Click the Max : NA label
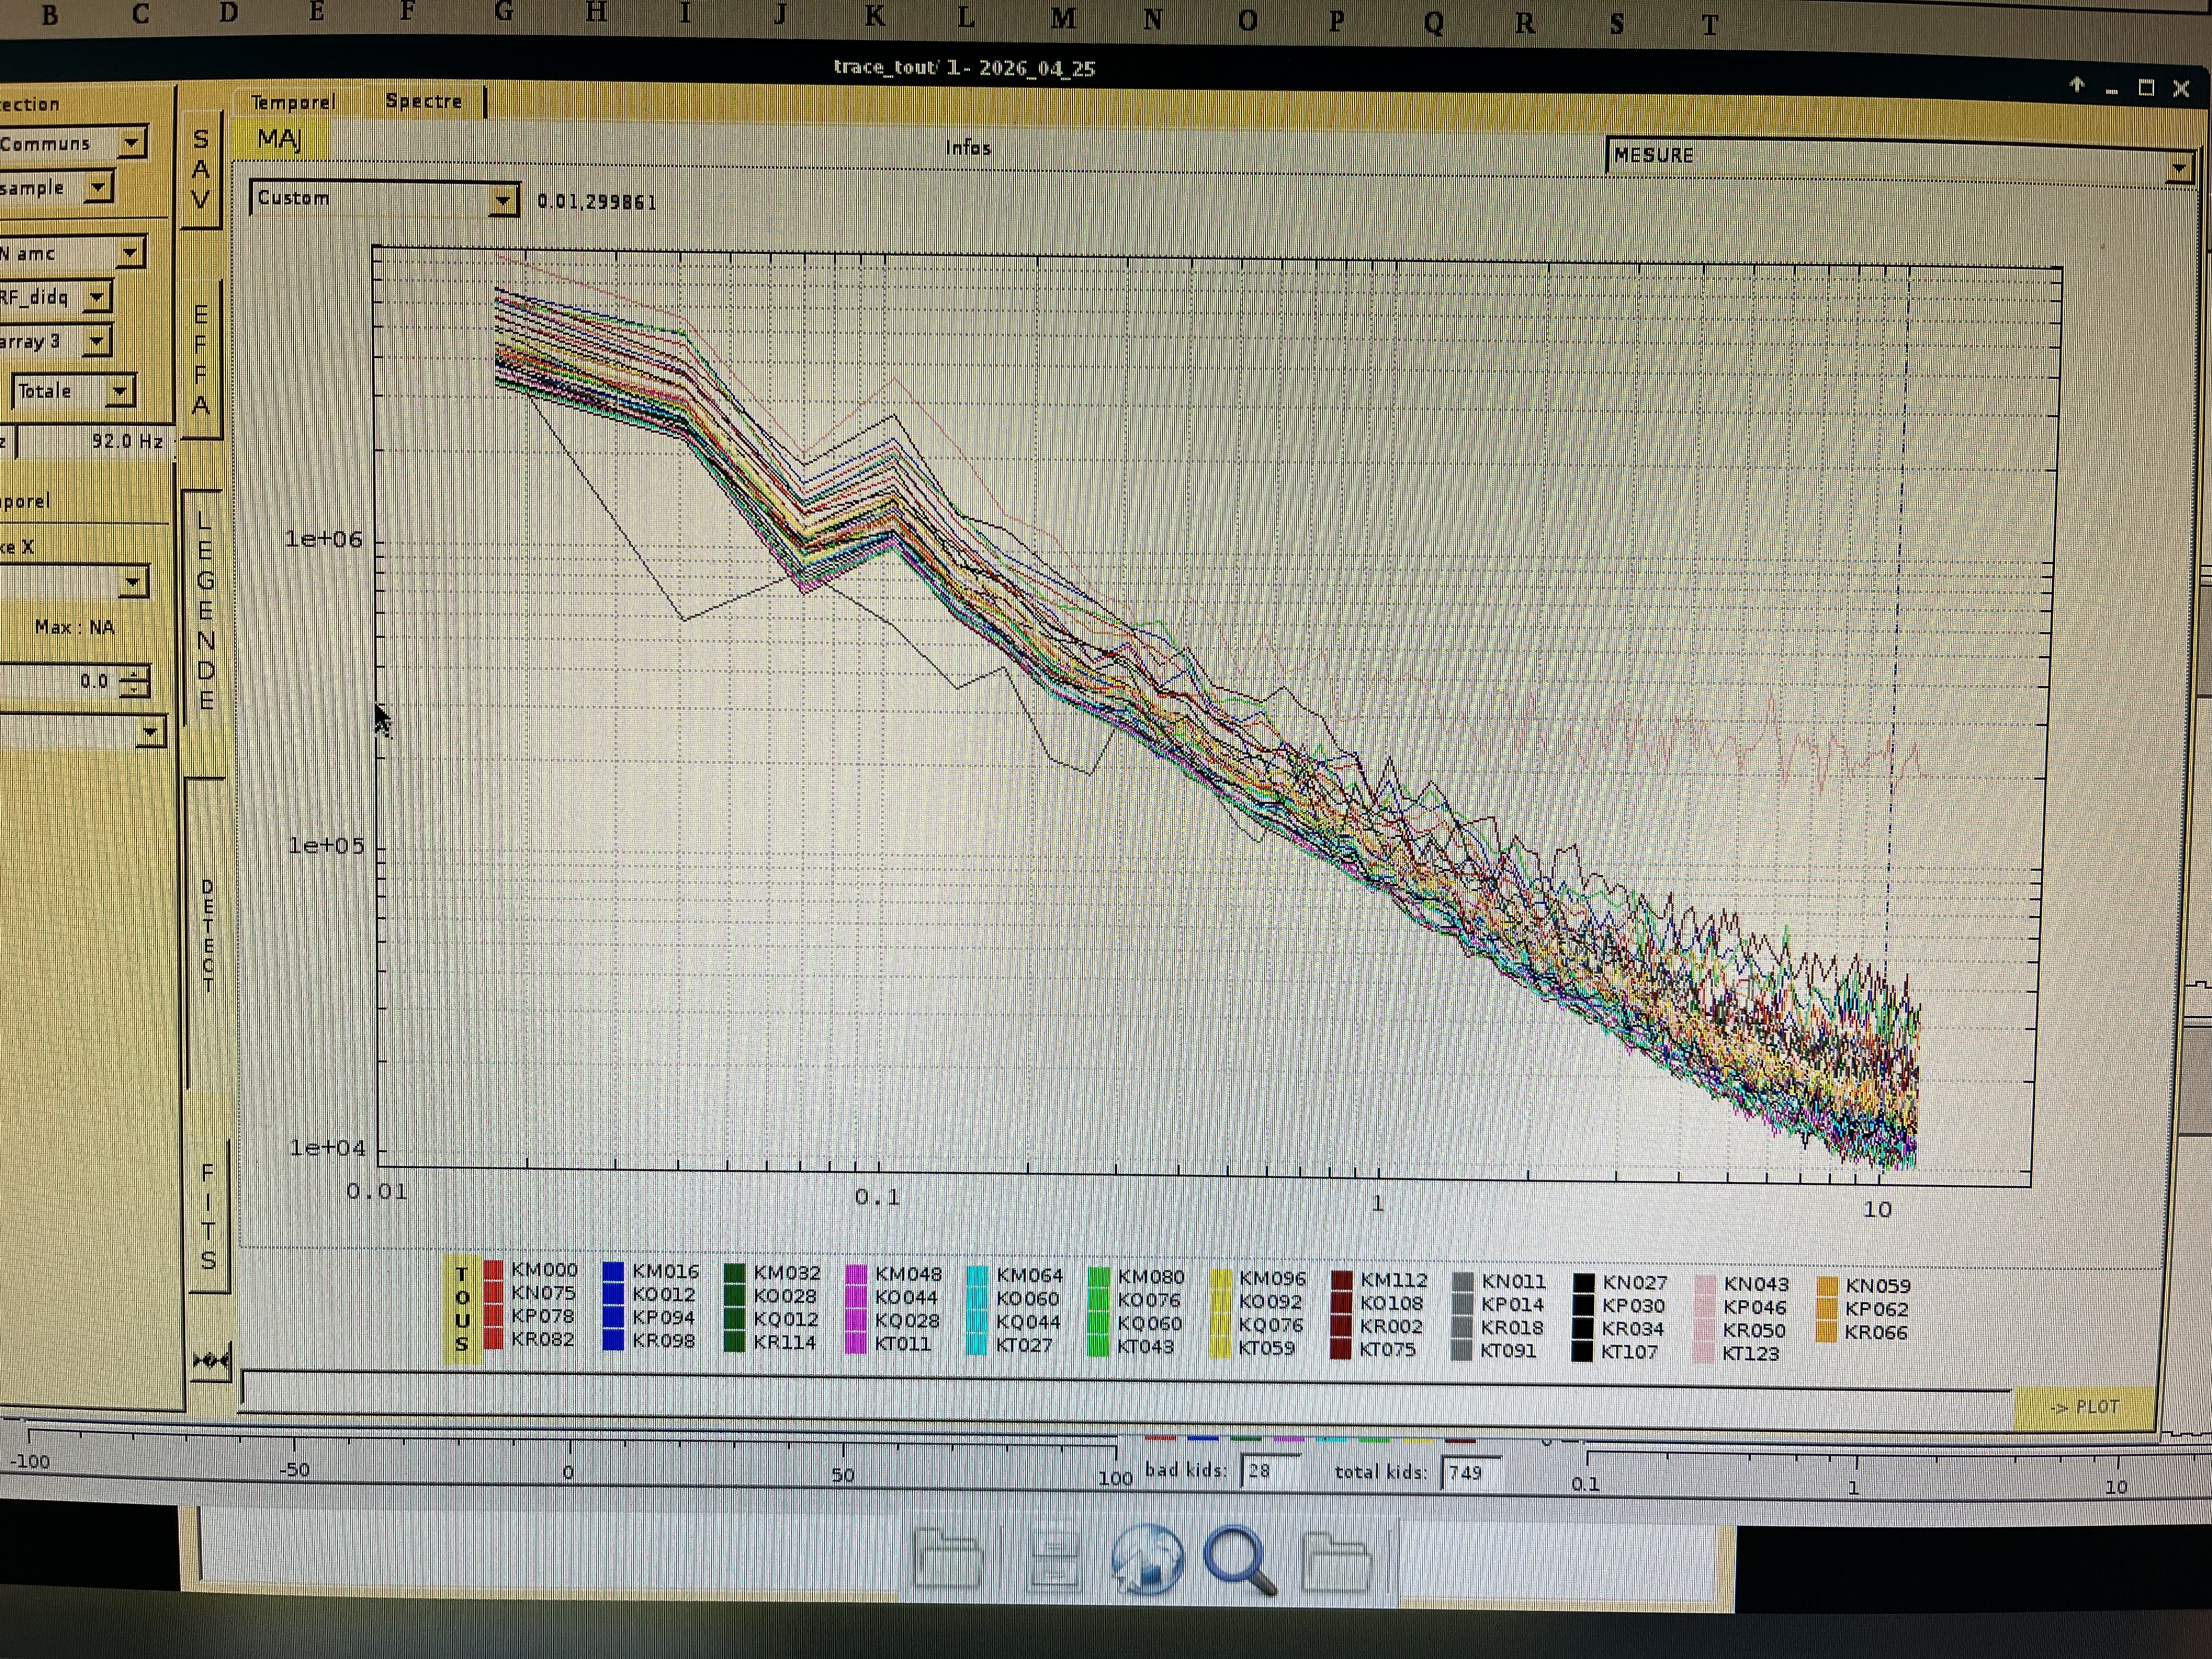The width and height of the screenshot is (2212, 1659). click(75, 628)
